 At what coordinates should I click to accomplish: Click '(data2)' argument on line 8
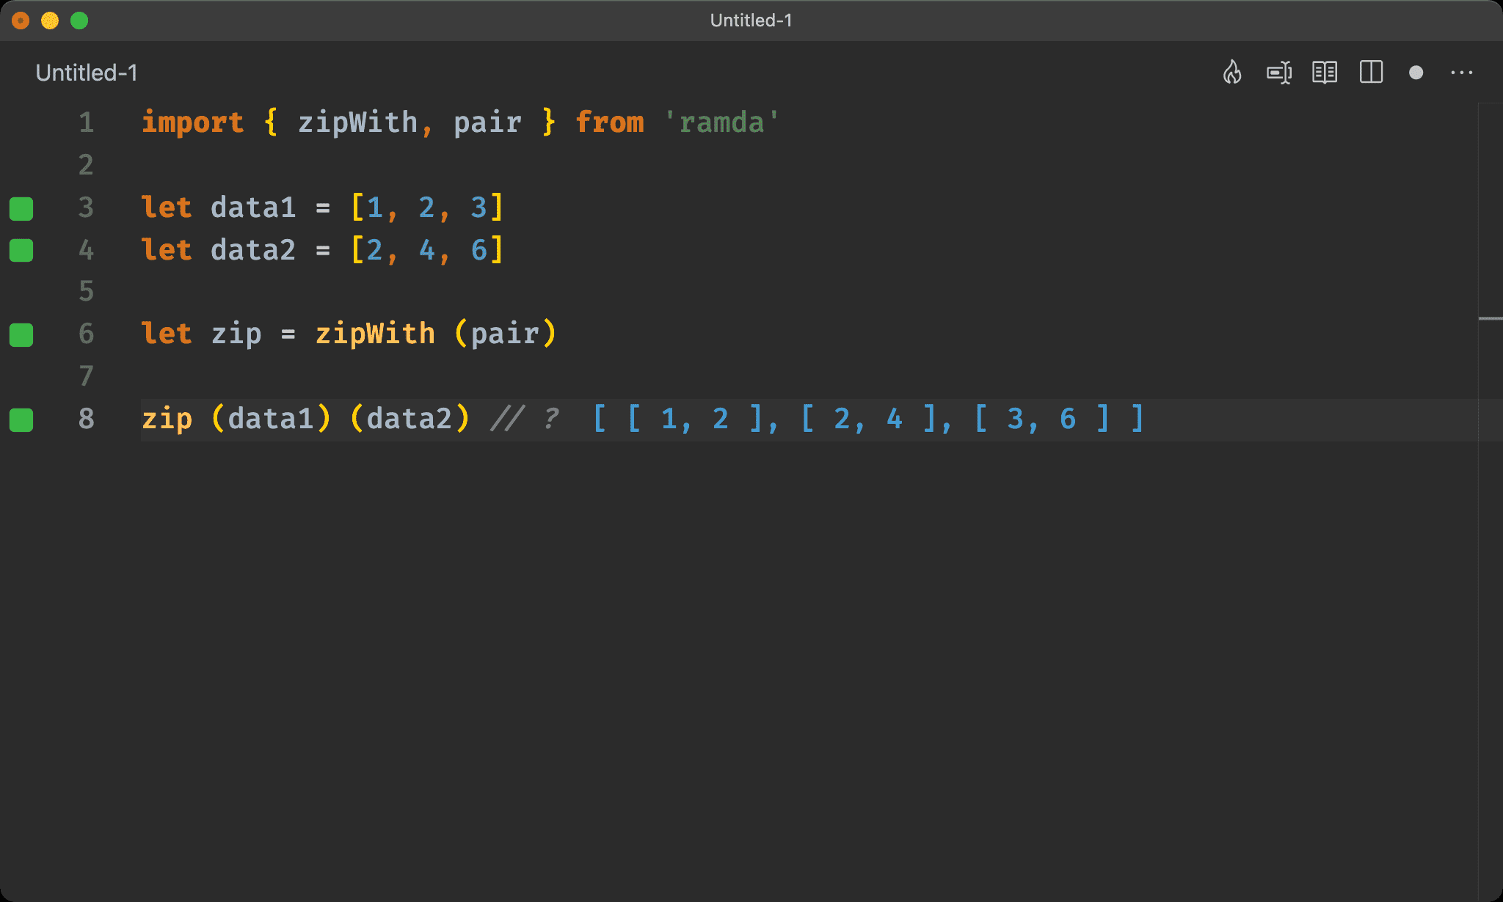click(410, 419)
